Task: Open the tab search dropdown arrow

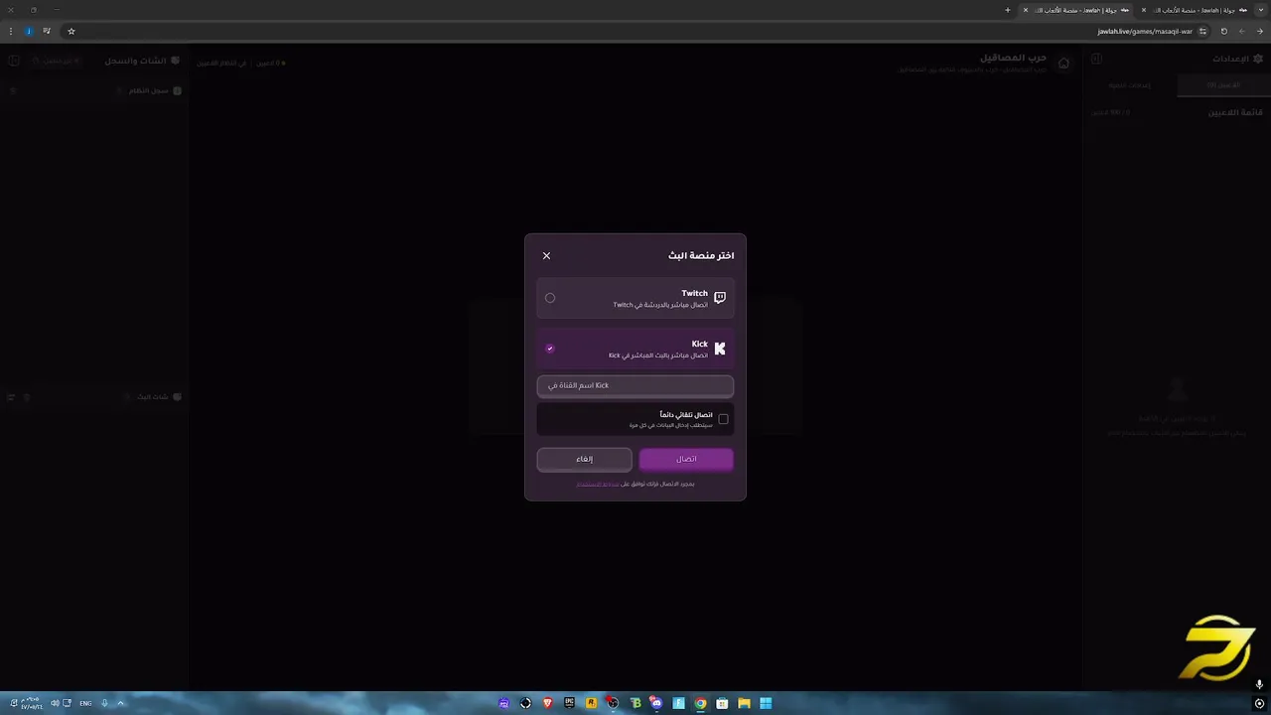Action: 1260,10
